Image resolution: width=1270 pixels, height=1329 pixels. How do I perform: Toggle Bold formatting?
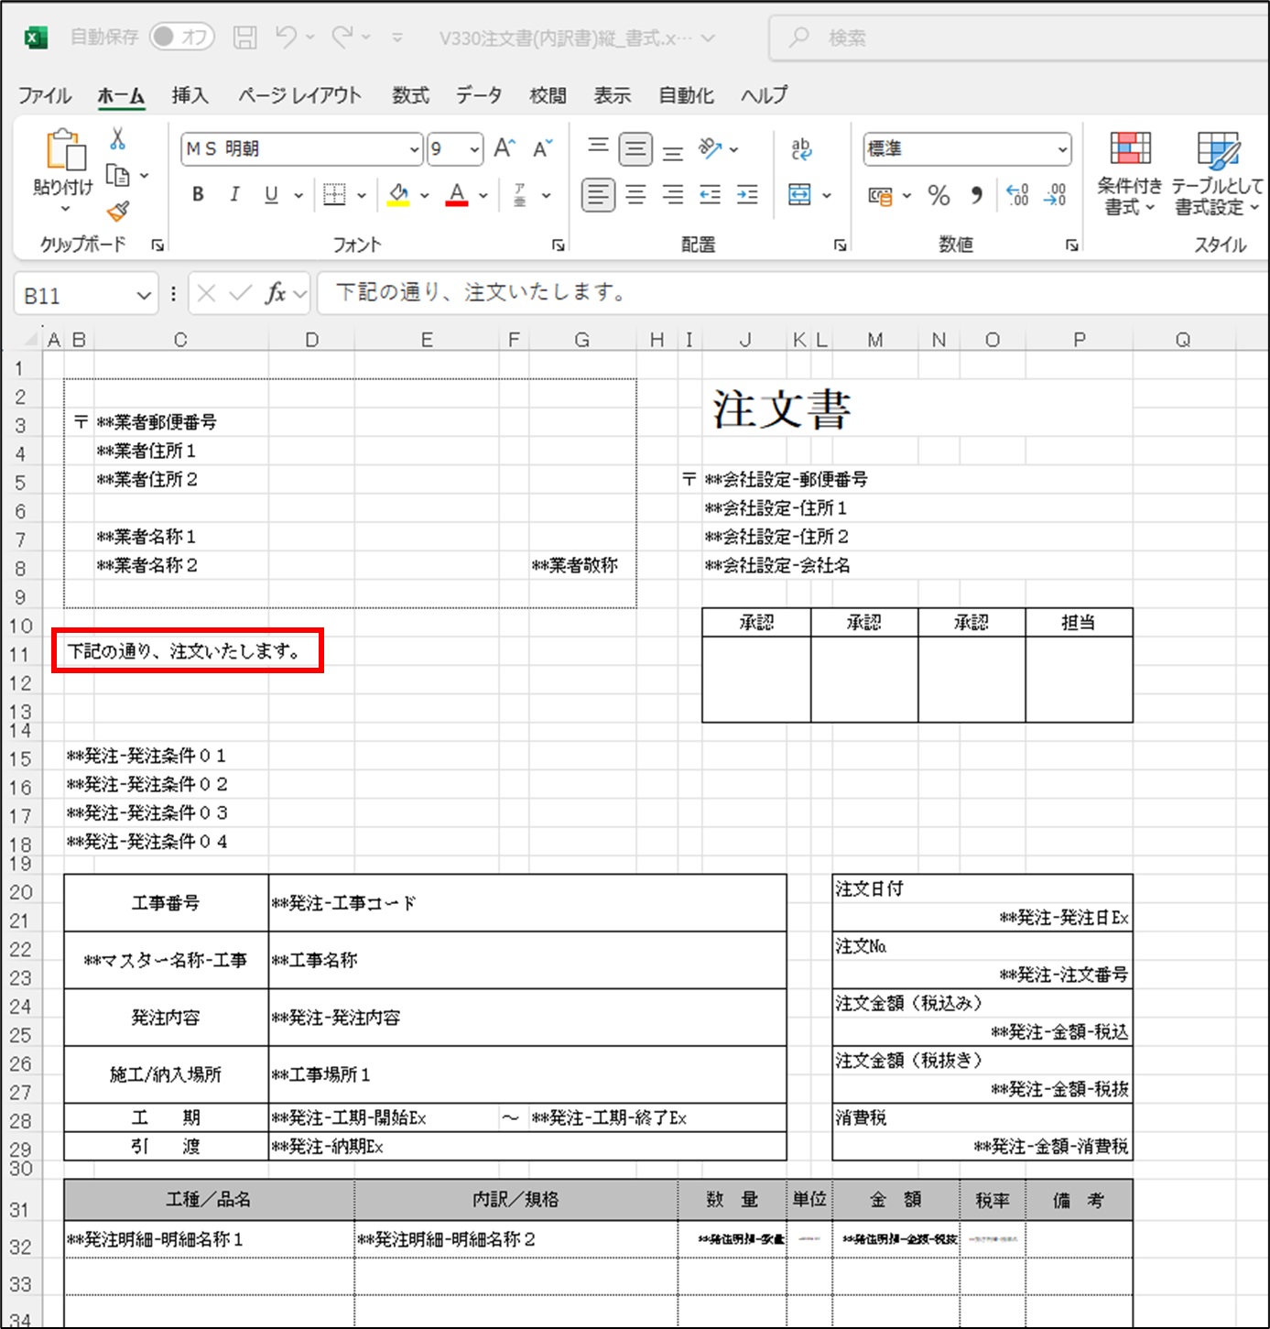[x=198, y=195]
